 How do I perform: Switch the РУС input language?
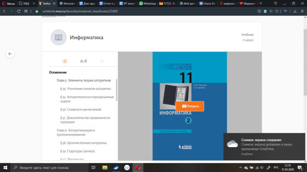click(276, 168)
